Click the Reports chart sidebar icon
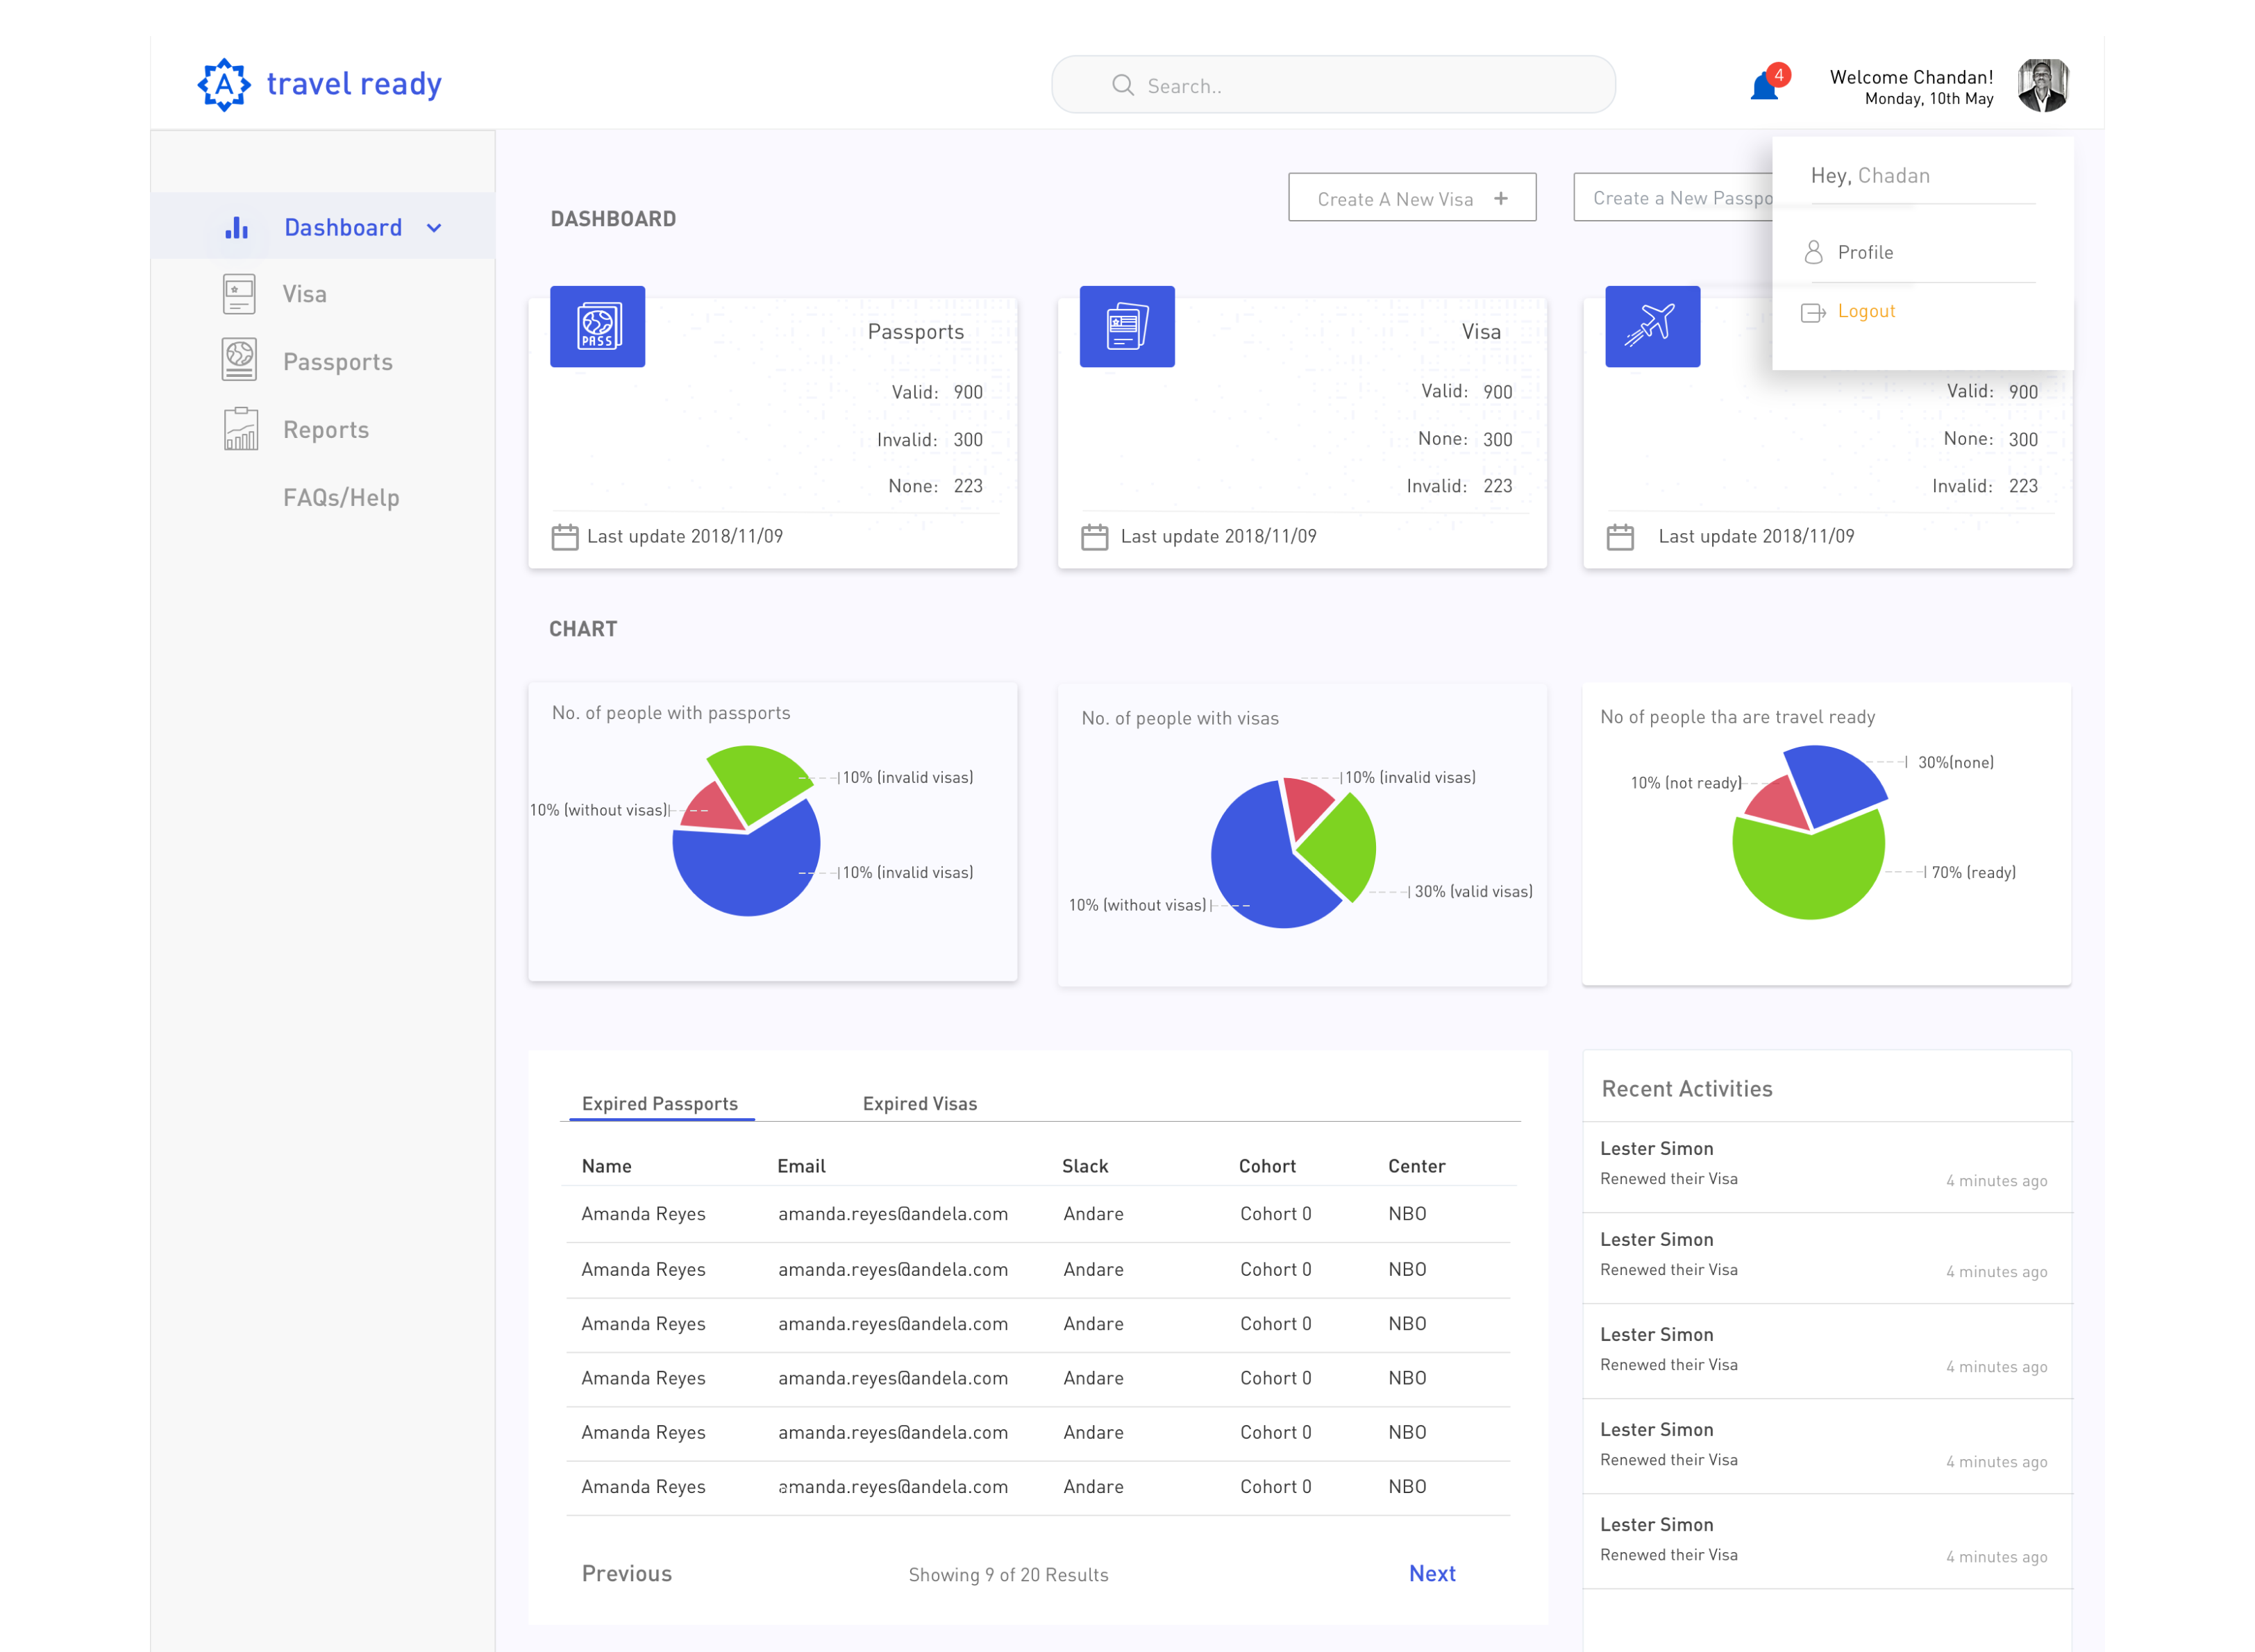The width and height of the screenshot is (2255, 1652). (x=240, y=429)
